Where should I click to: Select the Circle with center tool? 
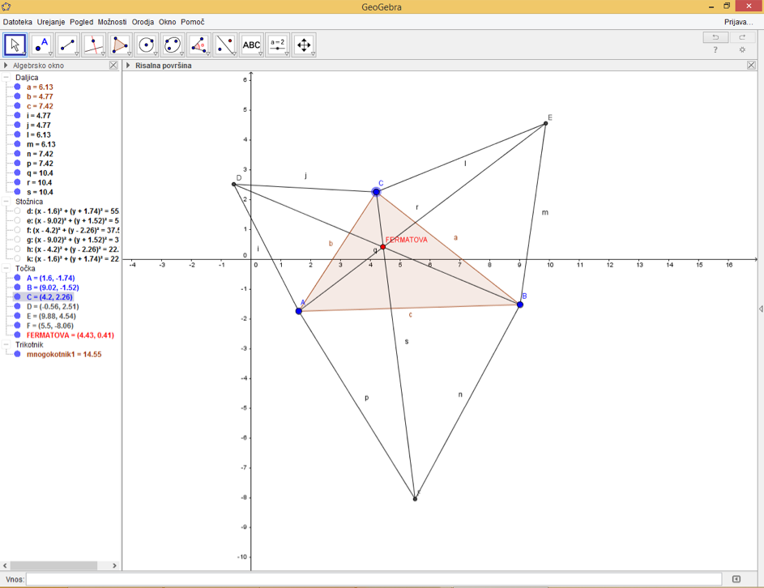(x=147, y=45)
